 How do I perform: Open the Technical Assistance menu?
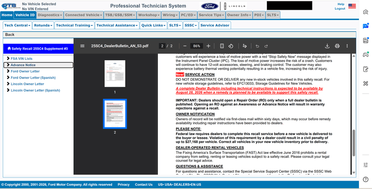[x=117, y=26]
